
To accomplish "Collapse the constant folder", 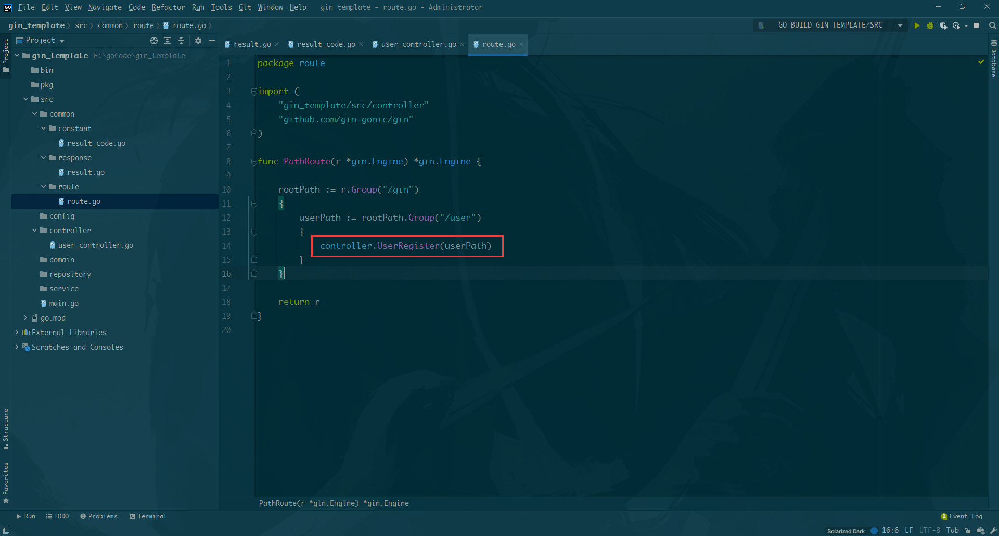I will click(44, 128).
